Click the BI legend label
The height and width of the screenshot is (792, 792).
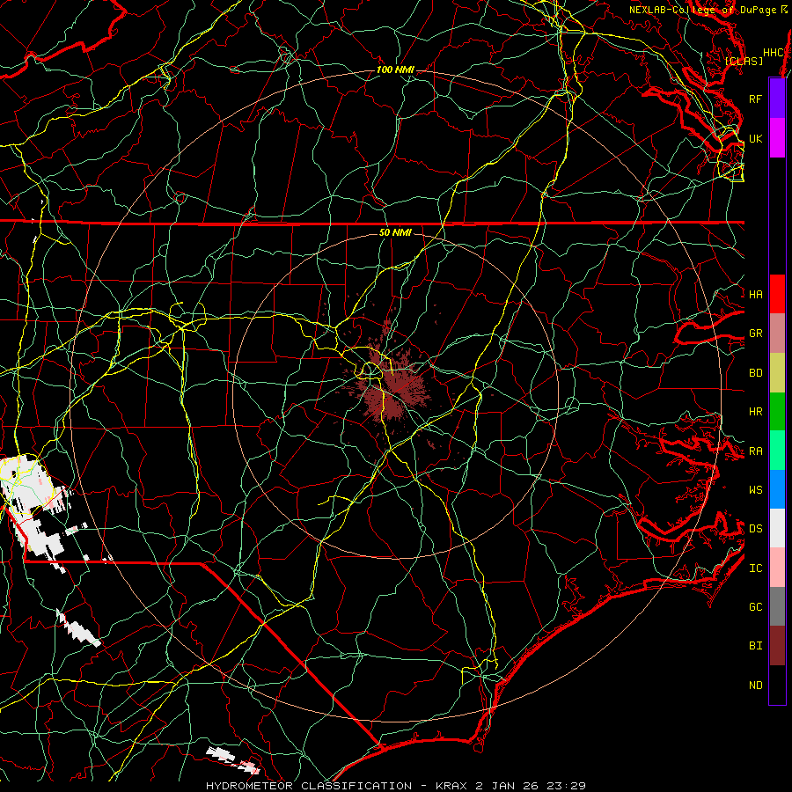tap(755, 646)
